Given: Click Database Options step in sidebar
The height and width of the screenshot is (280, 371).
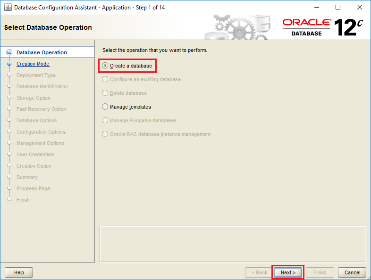Looking at the screenshot, I should tap(37, 120).
